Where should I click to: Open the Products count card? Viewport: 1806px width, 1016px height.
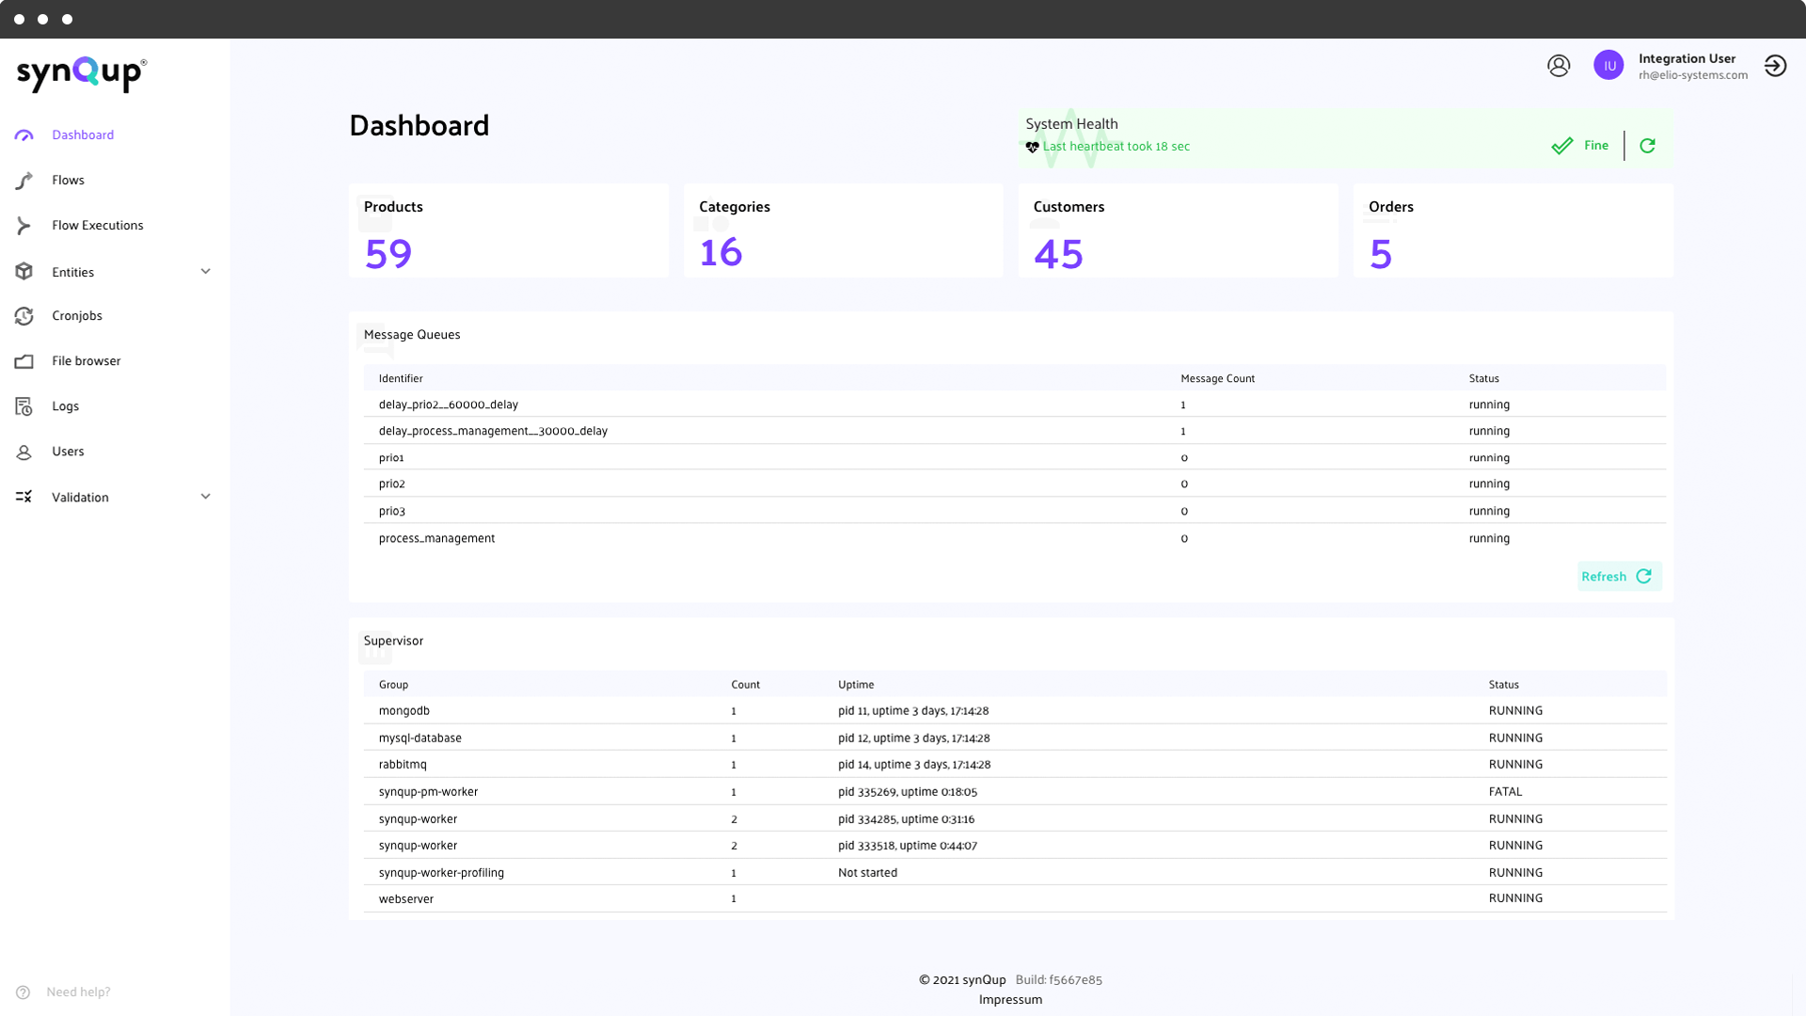coord(508,231)
